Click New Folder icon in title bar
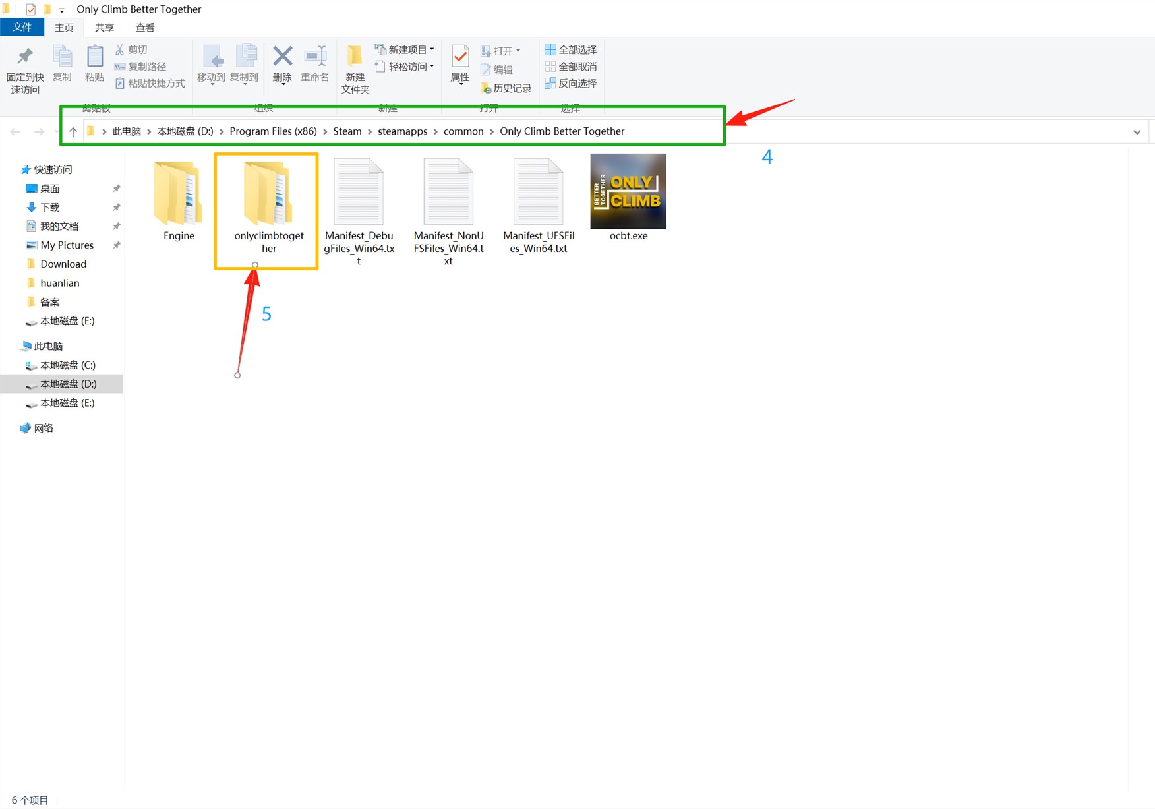 click(47, 9)
